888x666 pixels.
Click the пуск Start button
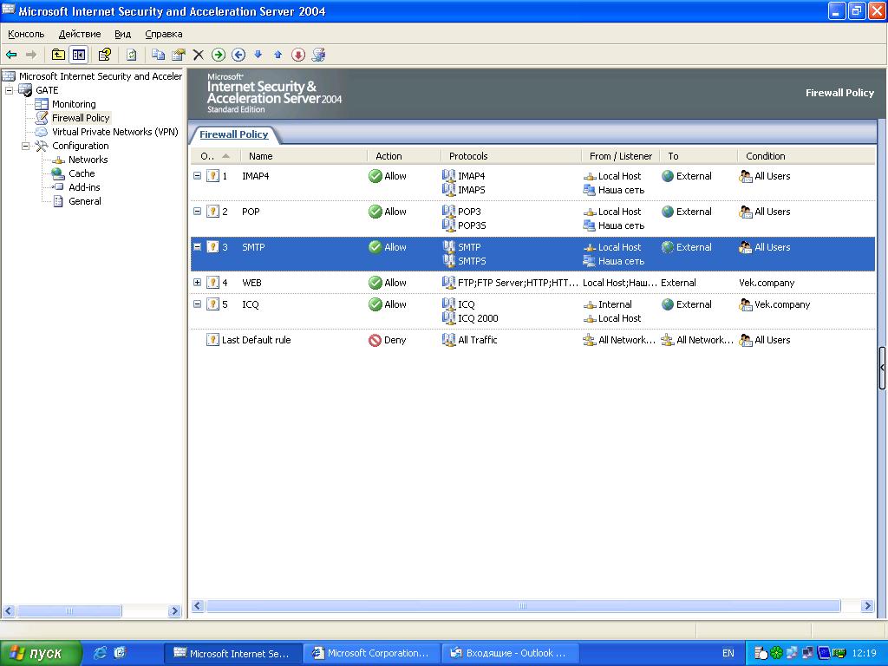point(41,653)
